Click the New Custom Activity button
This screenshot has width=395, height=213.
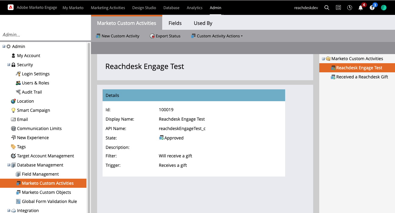click(117, 36)
